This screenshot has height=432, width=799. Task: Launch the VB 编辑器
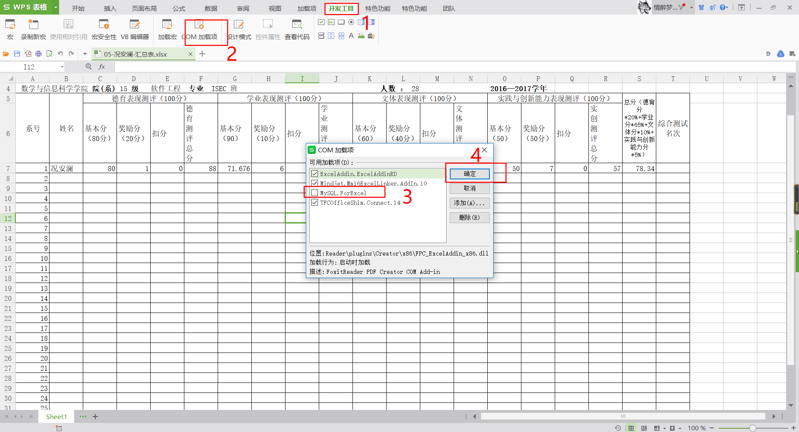135,29
